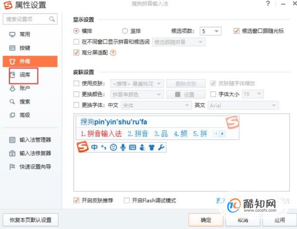Enable 在不同窗口显示拼音和候选词 checkbox
Viewport: 297px width, 229px height.
[x=76, y=42]
